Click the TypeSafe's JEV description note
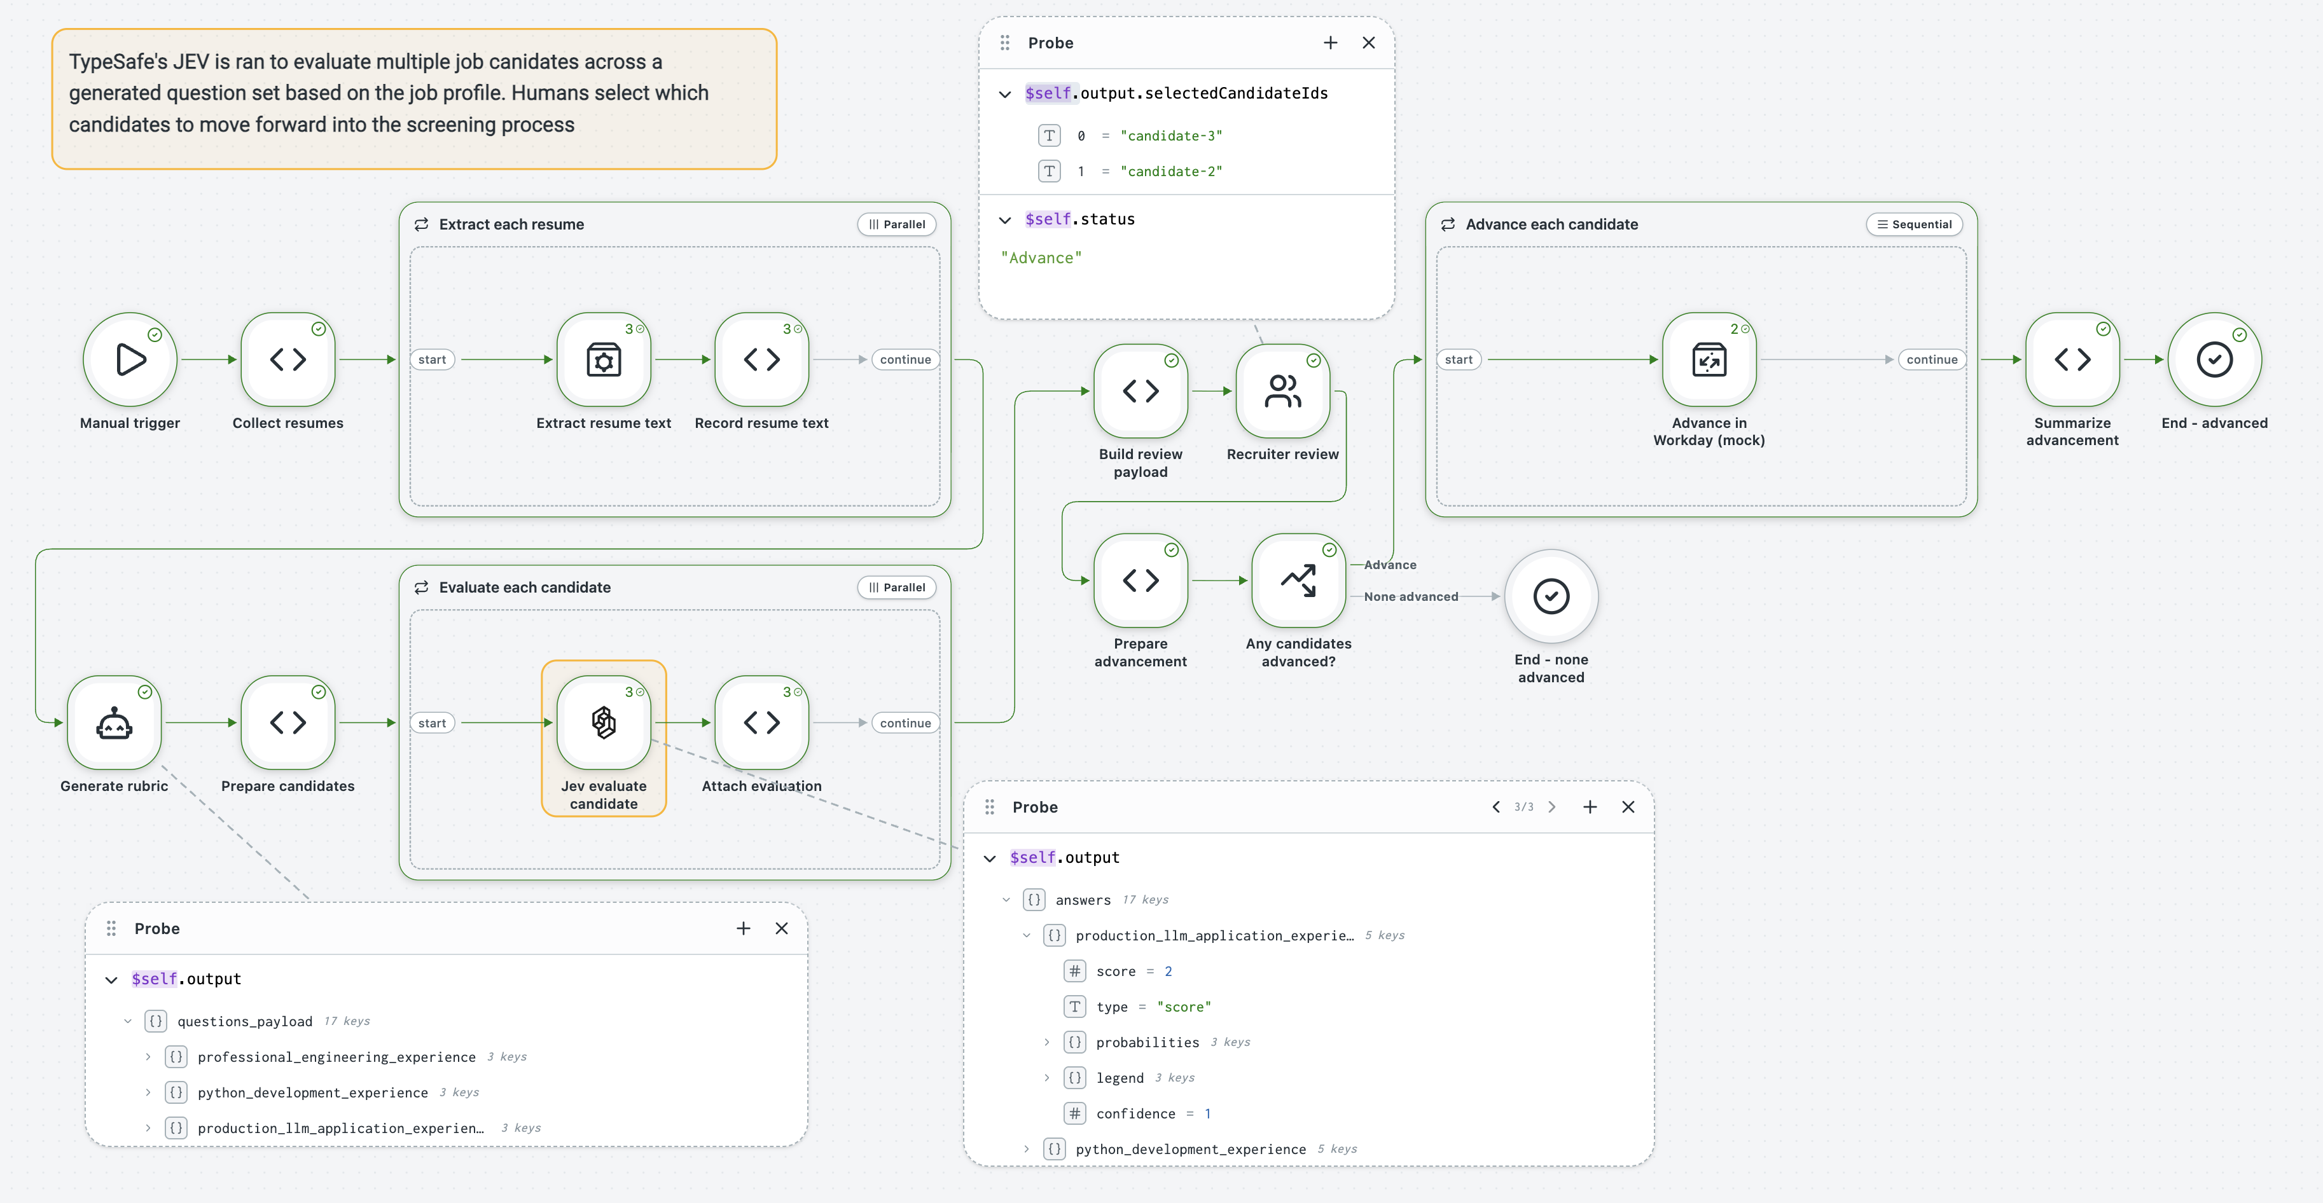The image size is (2323, 1203). (x=414, y=99)
